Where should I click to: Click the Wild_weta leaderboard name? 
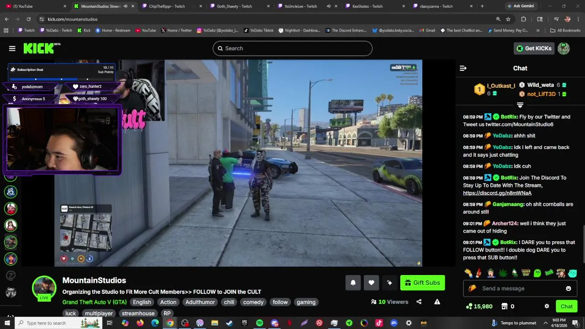[x=541, y=85]
